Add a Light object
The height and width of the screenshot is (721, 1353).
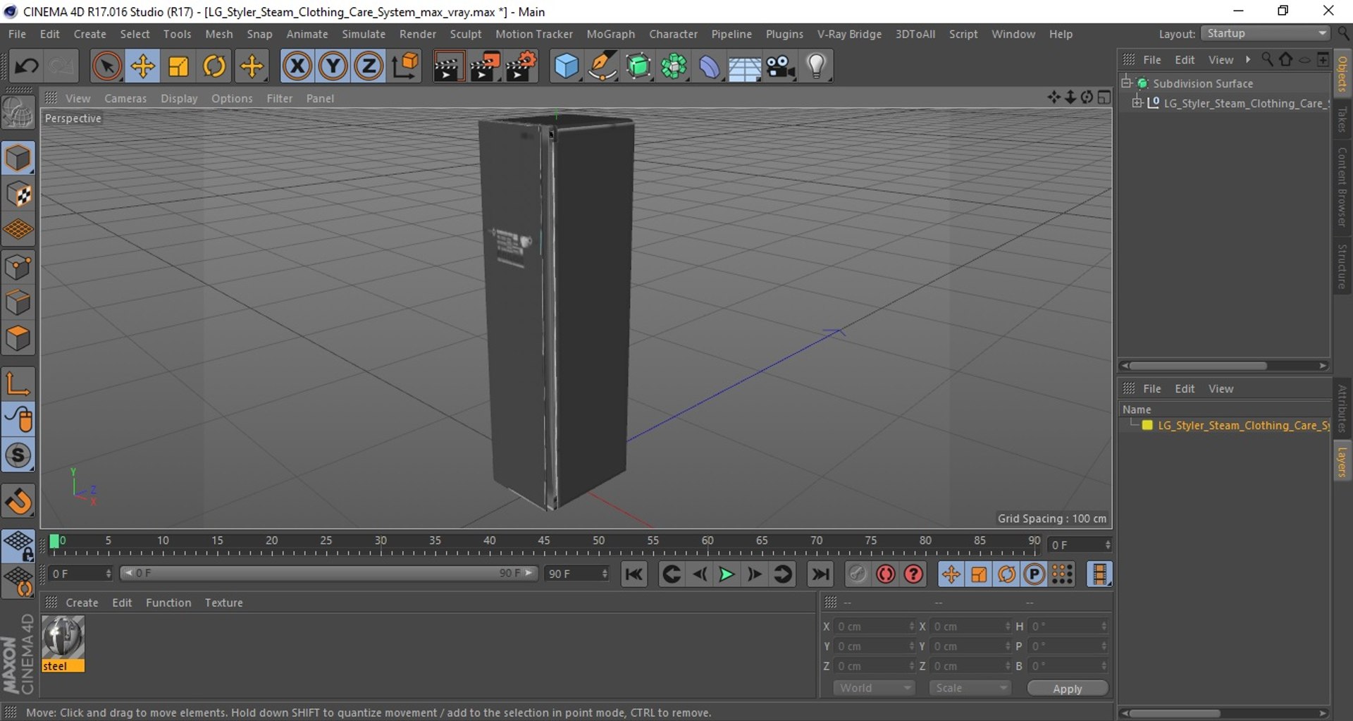[817, 66]
